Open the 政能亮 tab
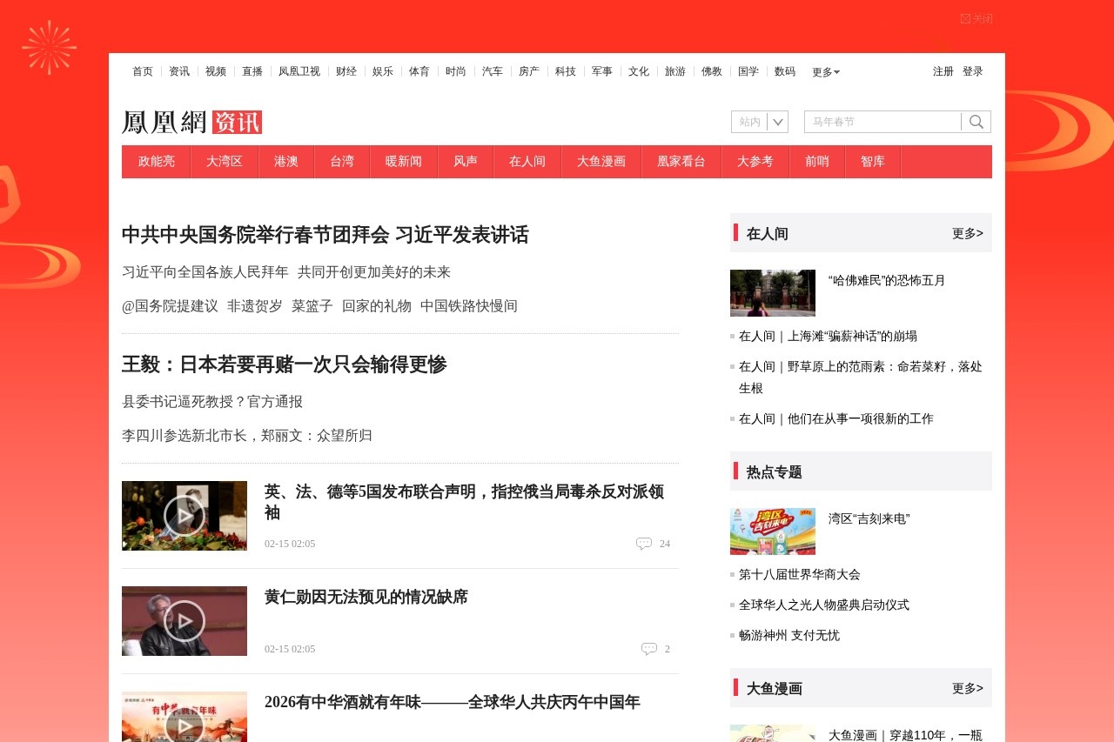The height and width of the screenshot is (742, 1114). tap(157, 162)
